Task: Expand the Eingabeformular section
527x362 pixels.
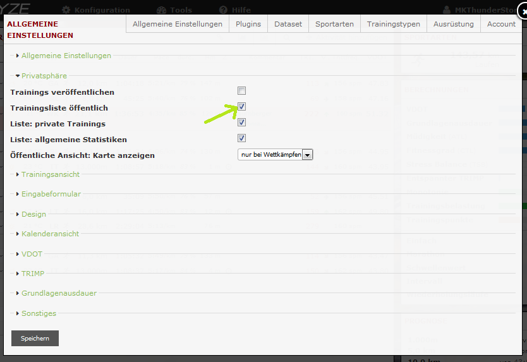Action: [x=51, y=194]
